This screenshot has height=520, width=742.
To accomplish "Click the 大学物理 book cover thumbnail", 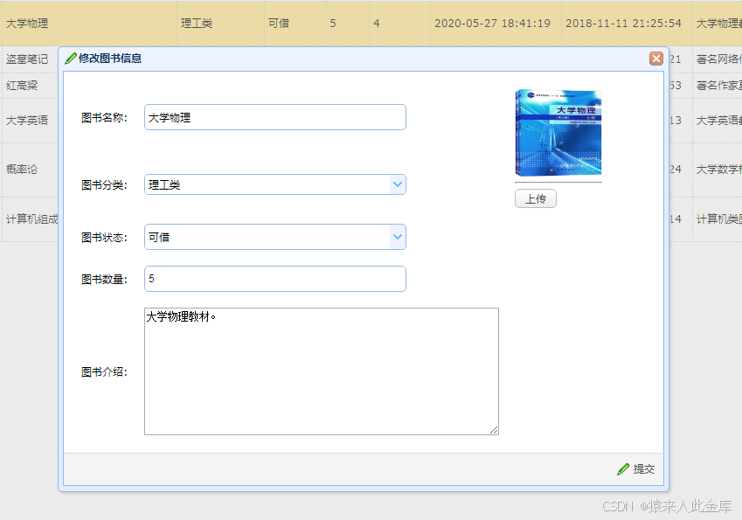I will 558,133.
